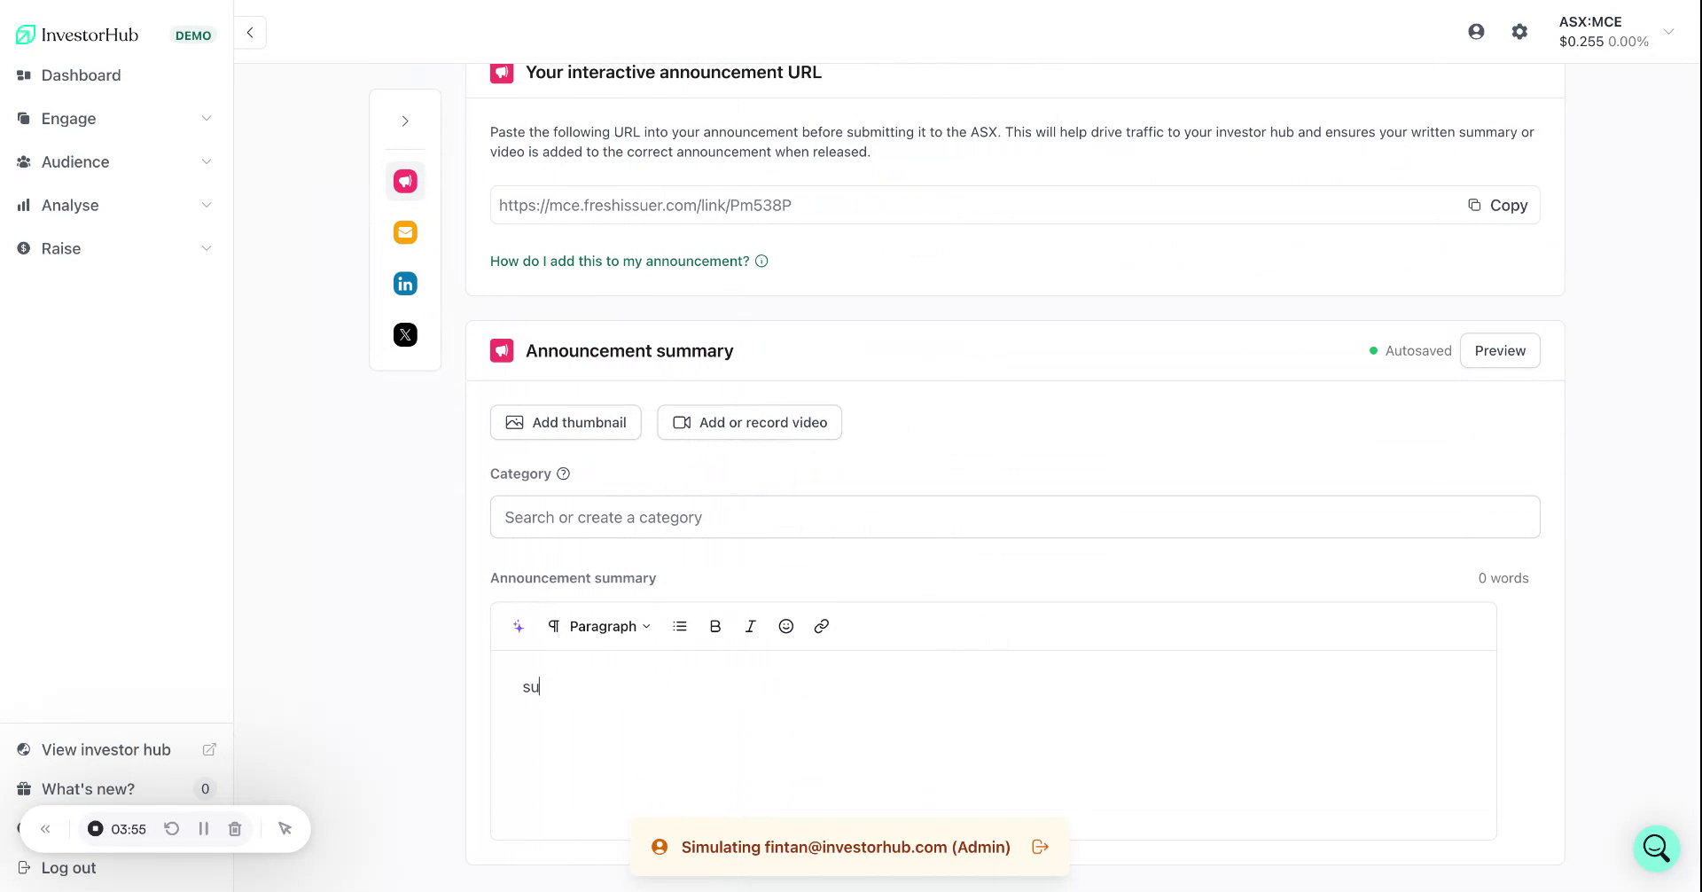Open the account profile icon

[x=1476, y=31]
